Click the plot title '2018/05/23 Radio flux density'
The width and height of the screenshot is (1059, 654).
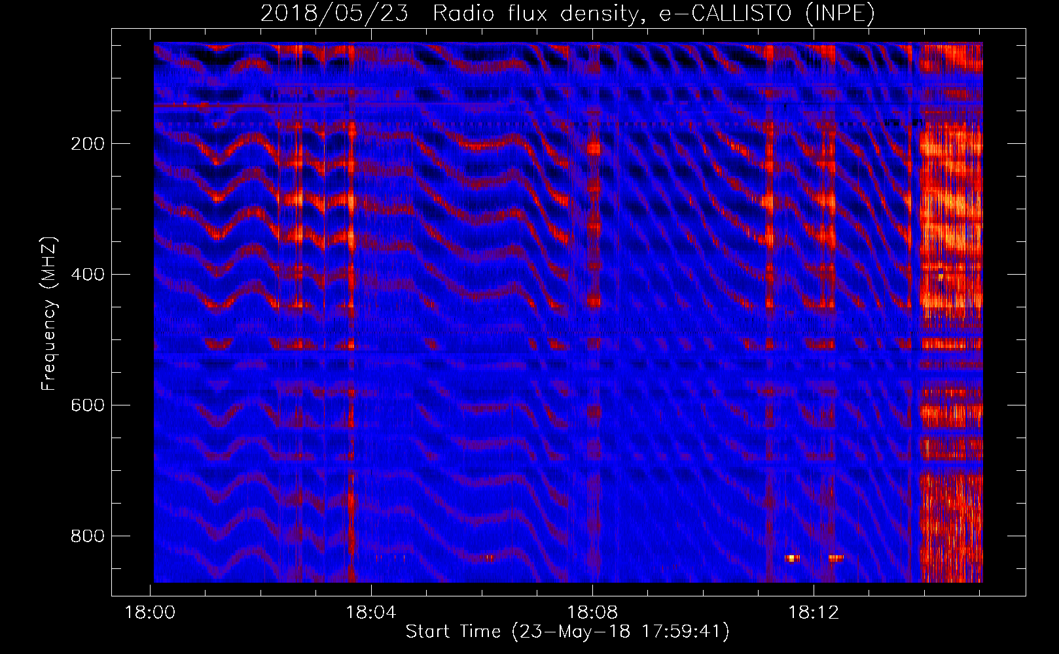tap(567, 14)
